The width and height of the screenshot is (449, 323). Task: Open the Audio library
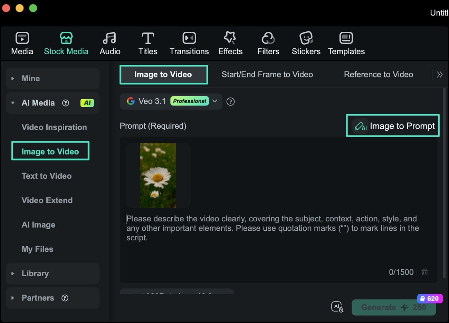click(110, 44)
